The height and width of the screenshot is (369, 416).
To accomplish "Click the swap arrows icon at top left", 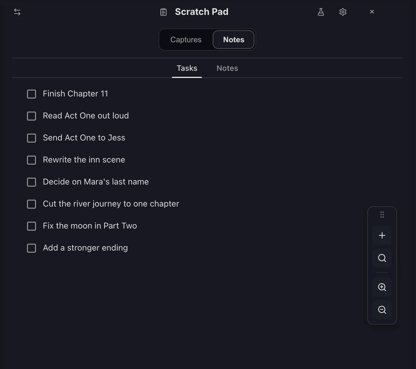I will click(17, 12).
